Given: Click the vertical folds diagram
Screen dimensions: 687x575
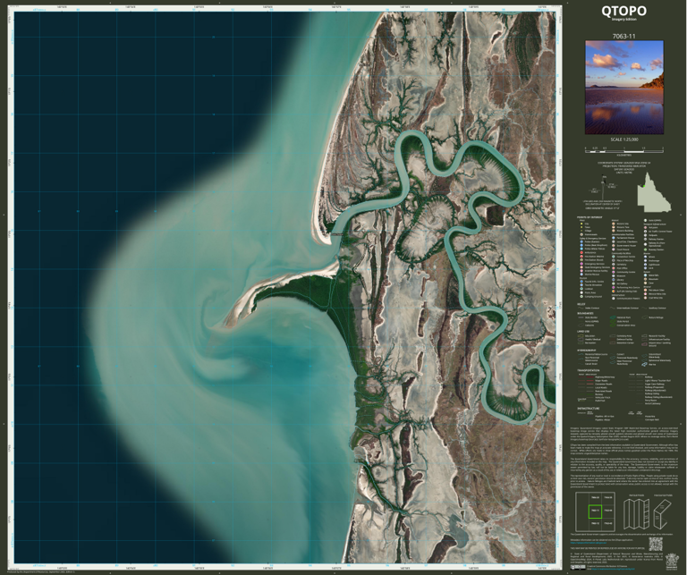Looking at the screenshot, I should pyautogui.click(x=637, y=514).
